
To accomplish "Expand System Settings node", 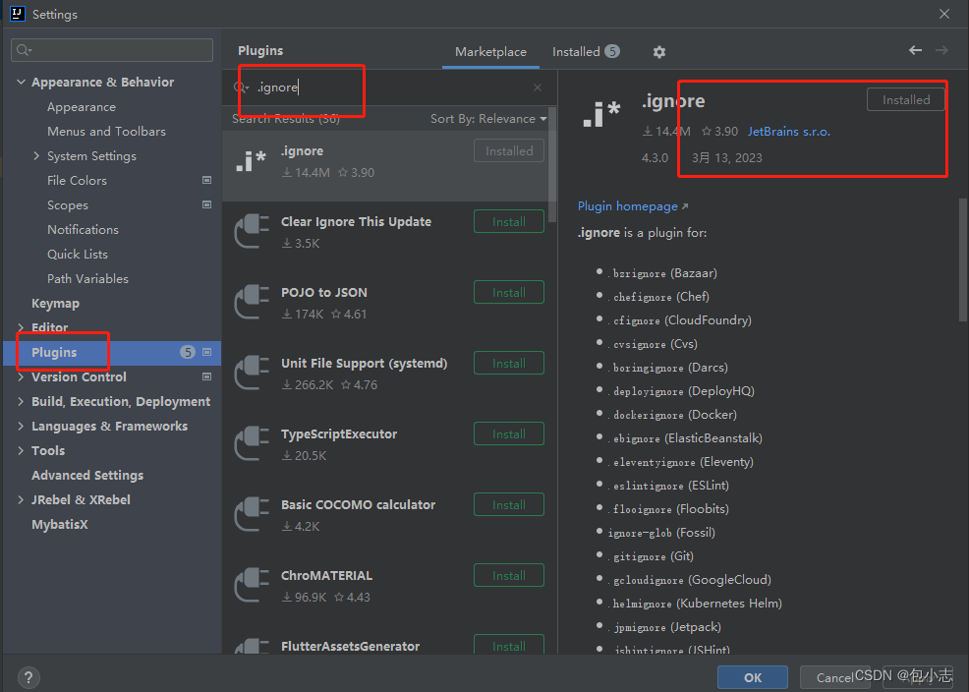I will 36,155.
